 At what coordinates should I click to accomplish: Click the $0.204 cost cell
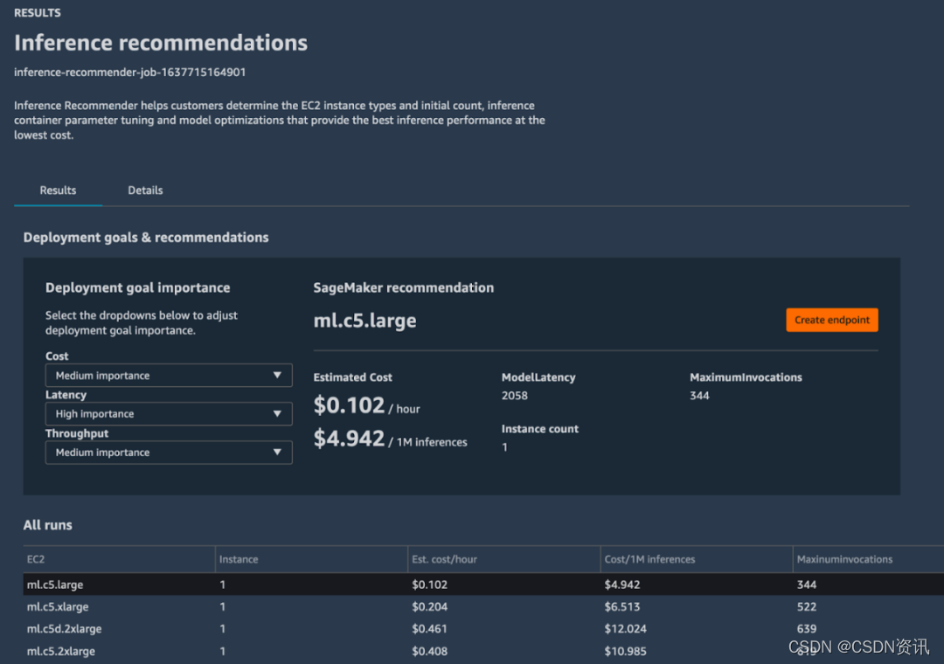(429, 607)
